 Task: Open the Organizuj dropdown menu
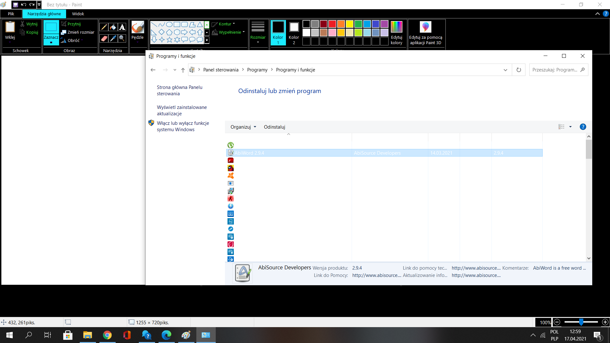pyautogui.click(x=243, y=127)
